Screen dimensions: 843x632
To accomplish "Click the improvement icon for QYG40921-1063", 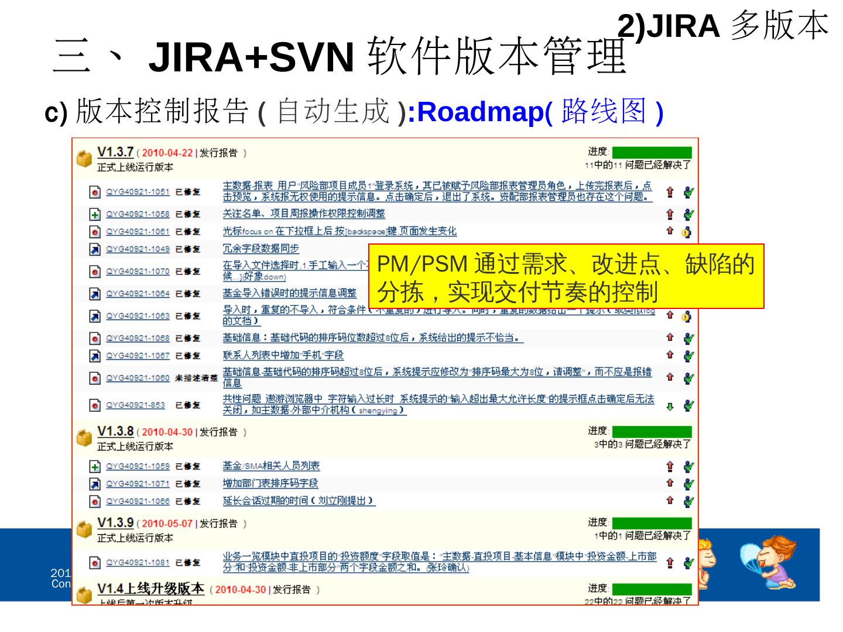I will [95, 316].
